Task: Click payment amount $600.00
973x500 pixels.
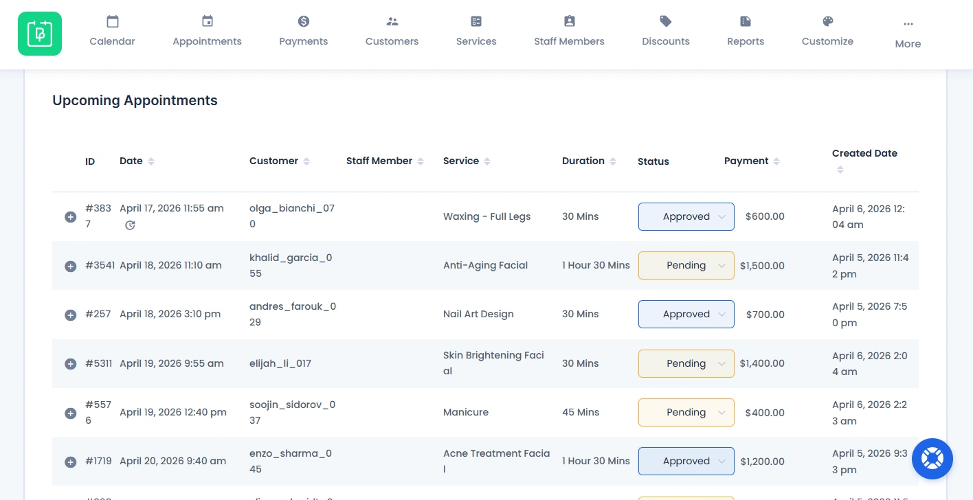Action: tap(765, 216)
